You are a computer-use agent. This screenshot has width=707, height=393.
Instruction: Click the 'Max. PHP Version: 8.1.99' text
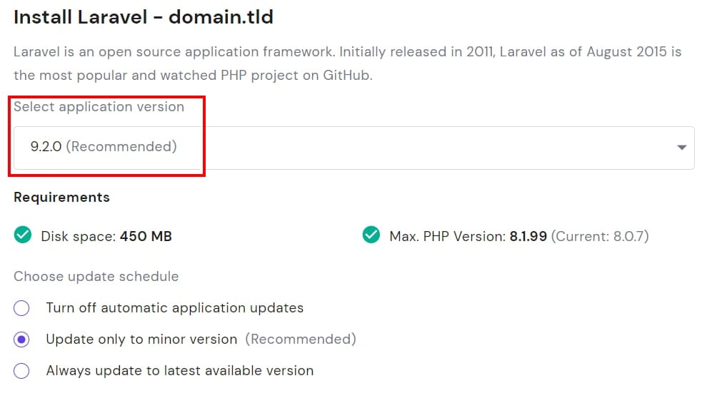tap(468, 236)
